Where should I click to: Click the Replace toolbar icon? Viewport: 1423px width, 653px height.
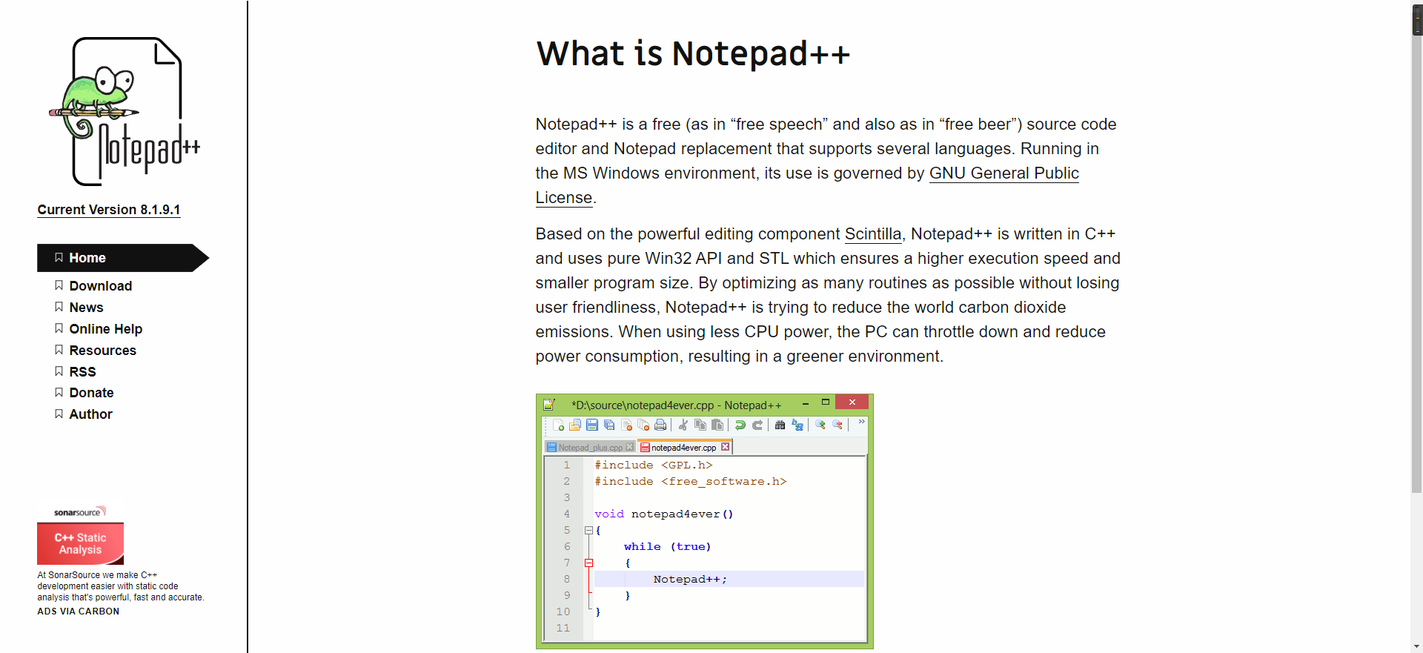[797, 425]
